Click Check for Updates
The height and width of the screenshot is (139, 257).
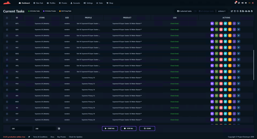76,137
